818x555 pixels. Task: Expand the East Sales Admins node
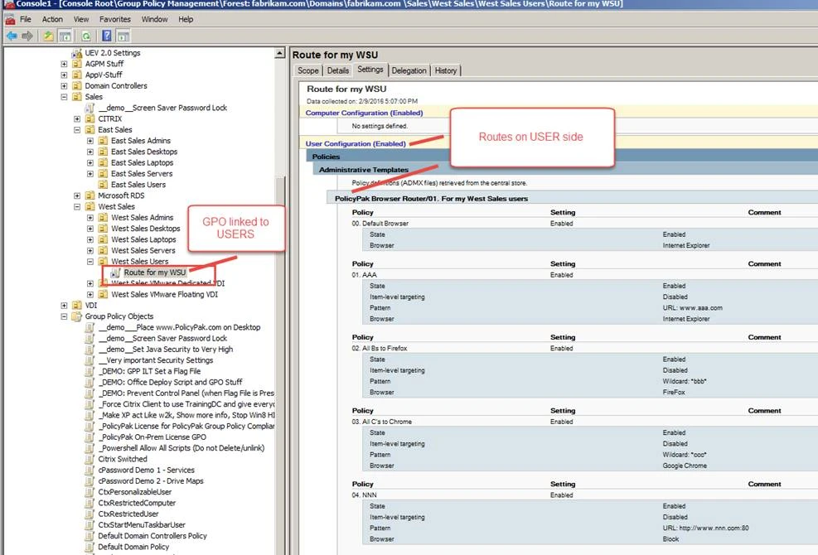pyautogui.click(x=90, y=141)
